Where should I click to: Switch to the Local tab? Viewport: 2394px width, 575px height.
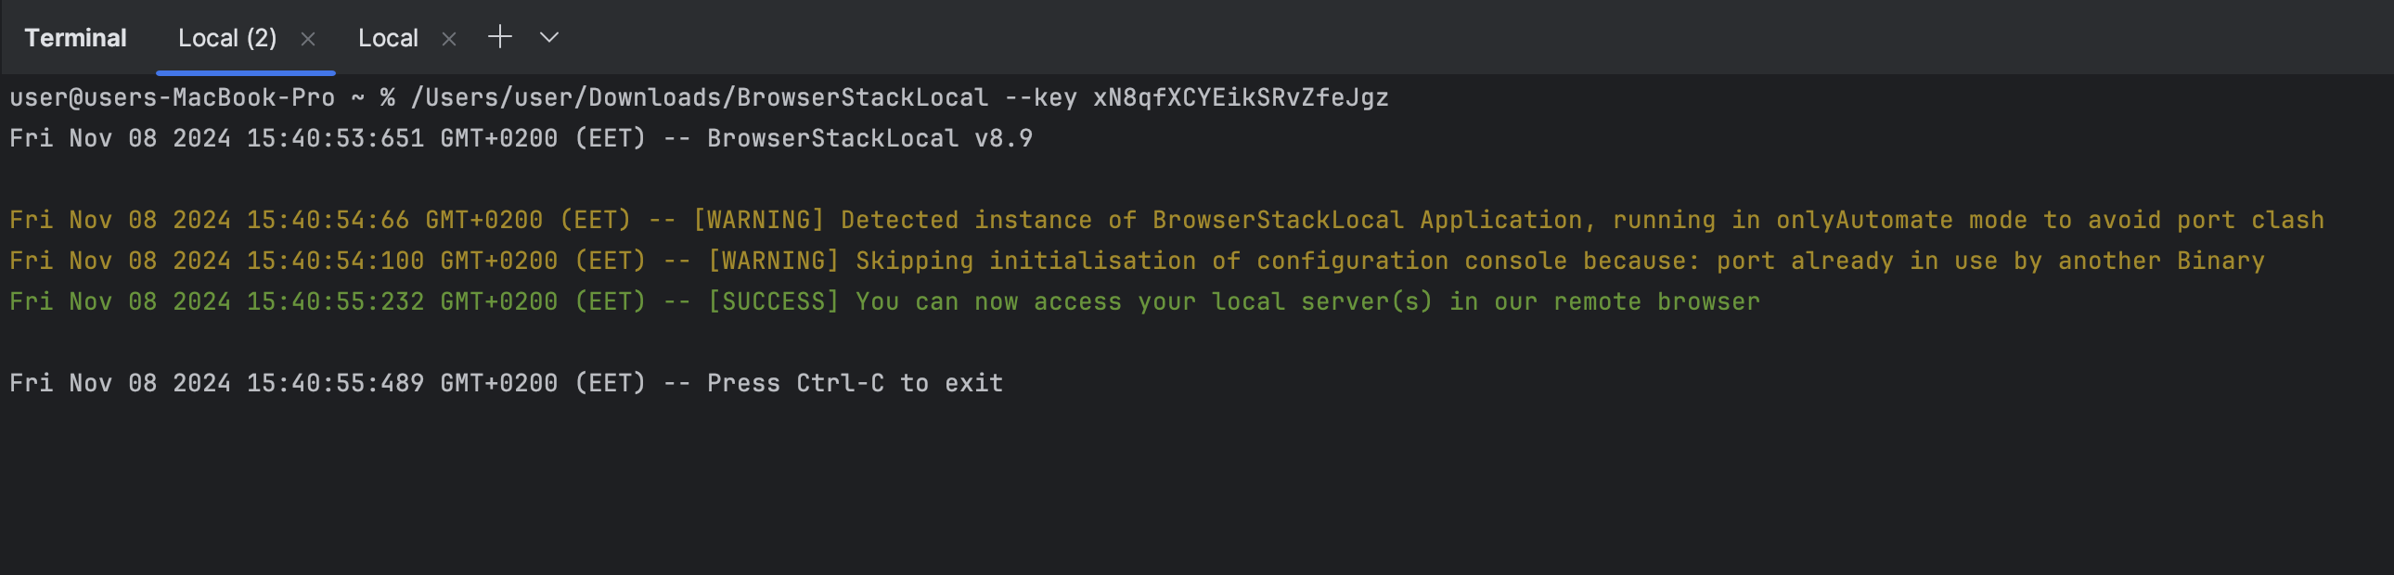[x=389, y=38]
